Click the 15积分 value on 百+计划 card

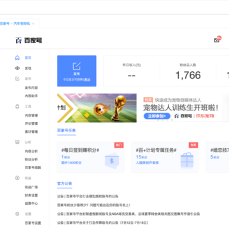141,157
